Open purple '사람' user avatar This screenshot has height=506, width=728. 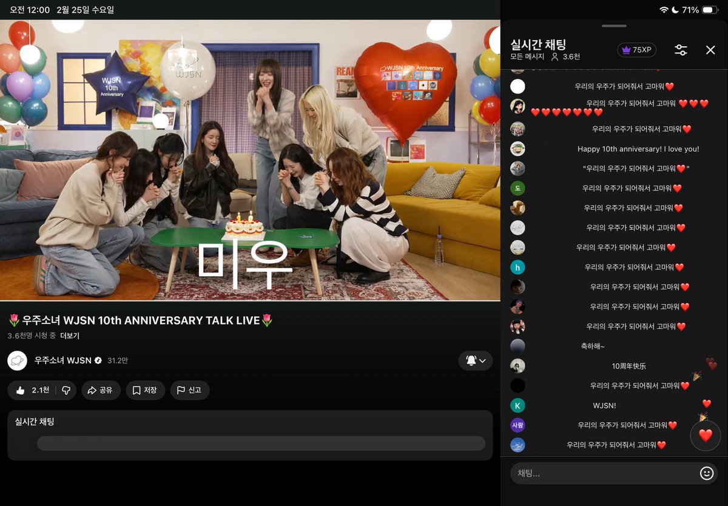[x=517, y=425]
